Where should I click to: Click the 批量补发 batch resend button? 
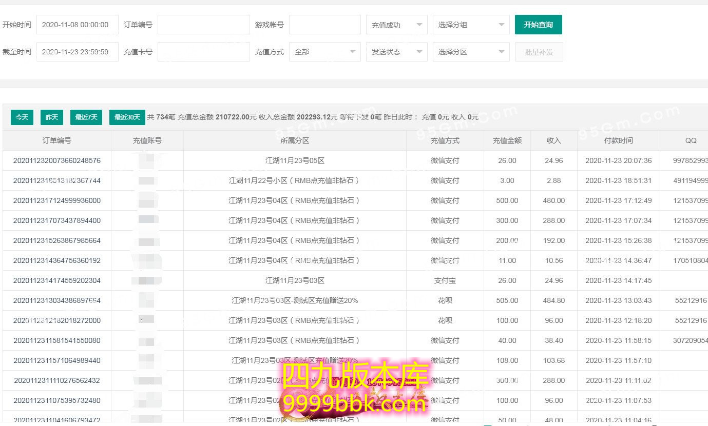pyautogui.click(x=539, y=52)
